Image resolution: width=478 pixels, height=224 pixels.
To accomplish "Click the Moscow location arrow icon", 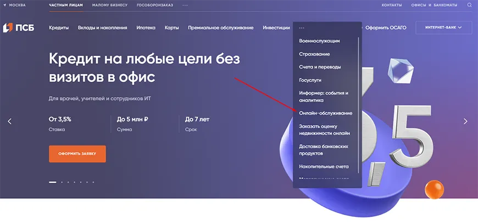I will pyautogui.click(x=4, y=5).
